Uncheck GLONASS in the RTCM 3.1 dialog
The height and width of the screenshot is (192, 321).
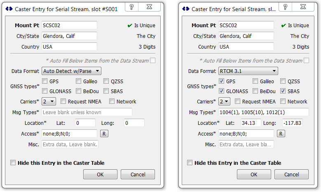pos(222,91)
